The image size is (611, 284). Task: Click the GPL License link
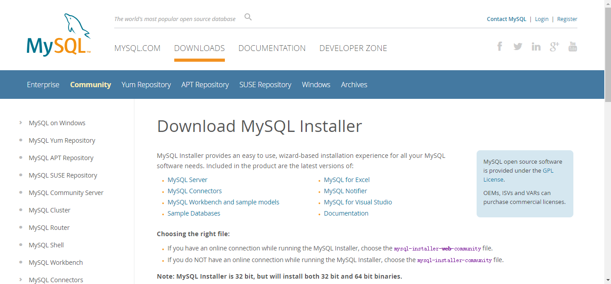pos(518,175)
